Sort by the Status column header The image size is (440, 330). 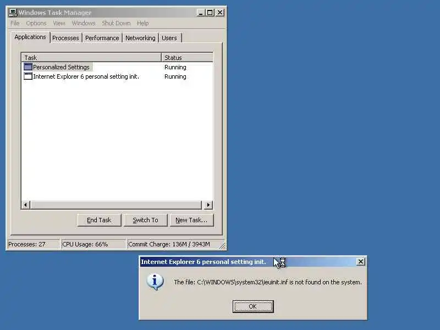pyautogui.click(x=187, y=58)
